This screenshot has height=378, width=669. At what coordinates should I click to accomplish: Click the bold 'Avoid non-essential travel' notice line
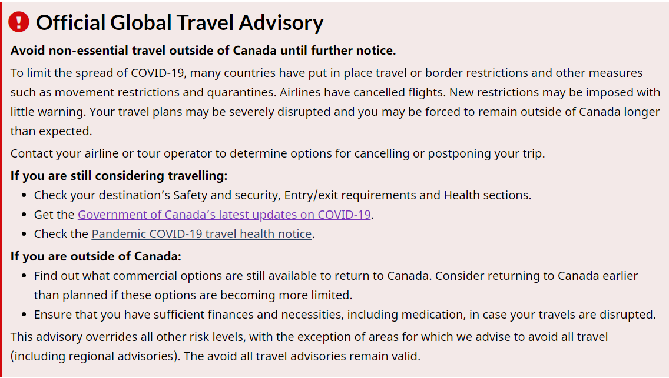(203, 51)
